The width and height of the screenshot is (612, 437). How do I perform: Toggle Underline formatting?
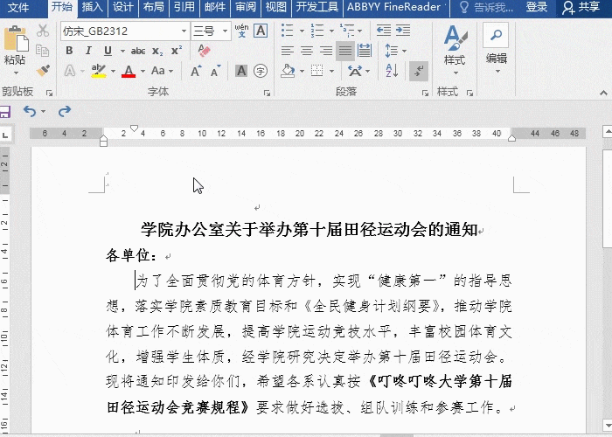[x=108, y=51]
